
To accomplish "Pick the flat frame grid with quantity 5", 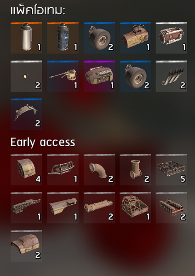I will tap(172, 170).
